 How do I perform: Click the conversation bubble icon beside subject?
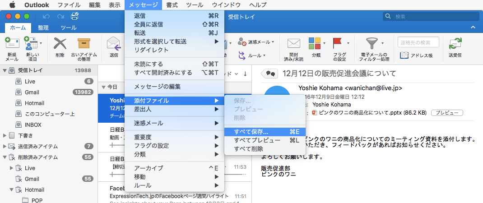coord(270,74)
